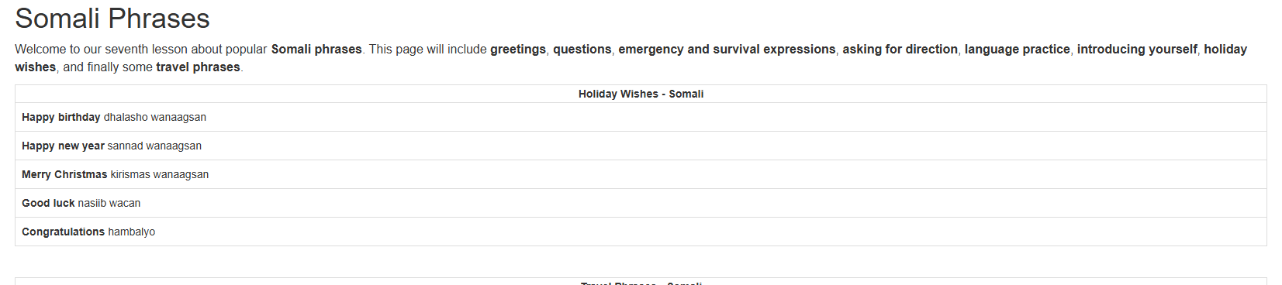Click the Happy birthday label

(x=61, y=118)
